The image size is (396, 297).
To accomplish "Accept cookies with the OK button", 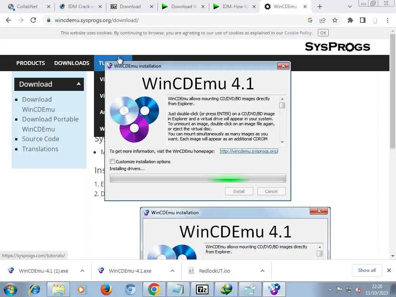I will (323, 33).
